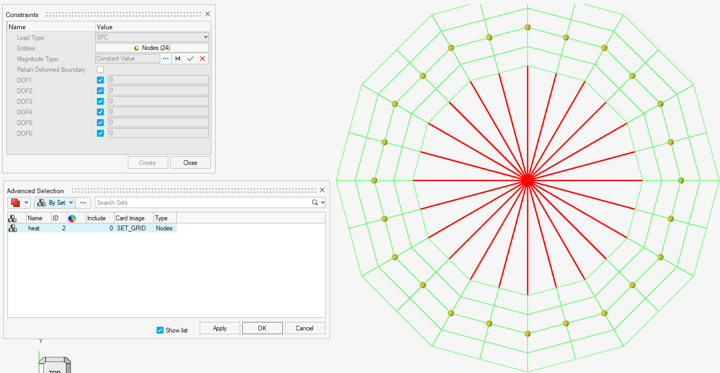Open the Load Type SPC dropdown
720x373 pixels.
(x=152, y=37)
